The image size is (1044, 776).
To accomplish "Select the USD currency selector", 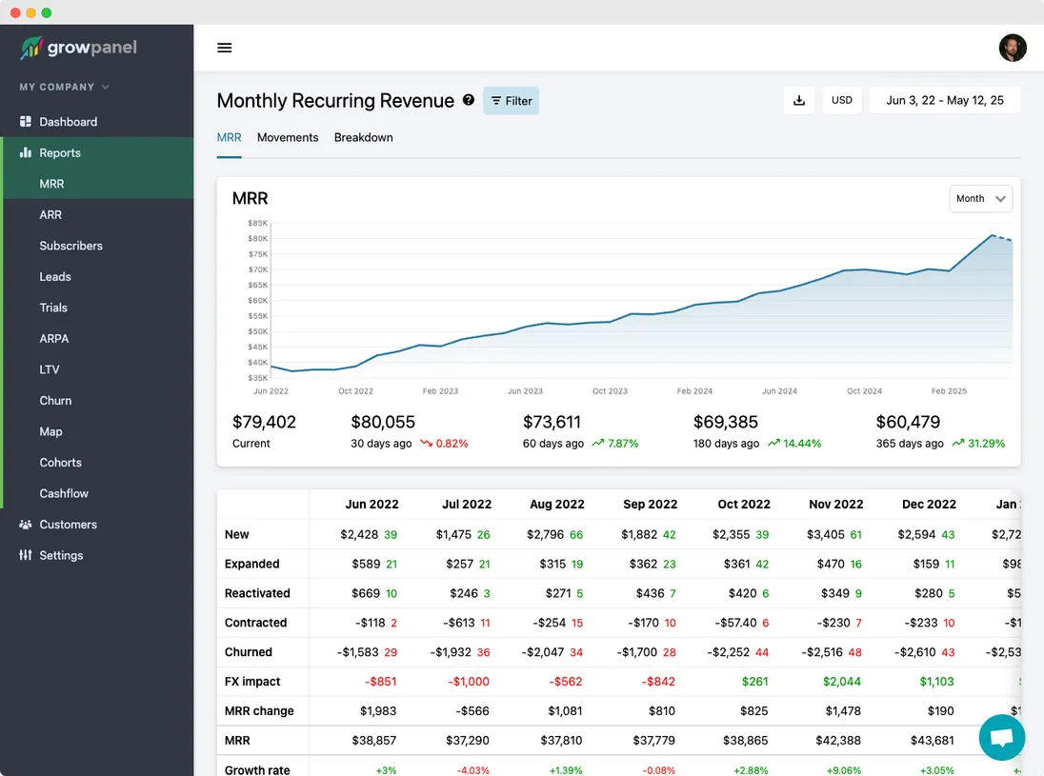I will (x=841, y=101).
